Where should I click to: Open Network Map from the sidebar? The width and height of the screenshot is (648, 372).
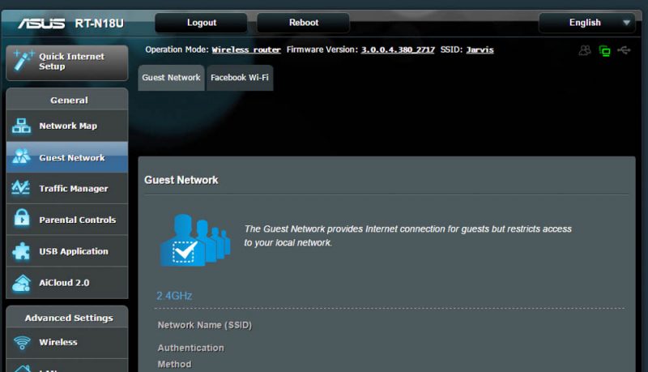pos(67,126)
